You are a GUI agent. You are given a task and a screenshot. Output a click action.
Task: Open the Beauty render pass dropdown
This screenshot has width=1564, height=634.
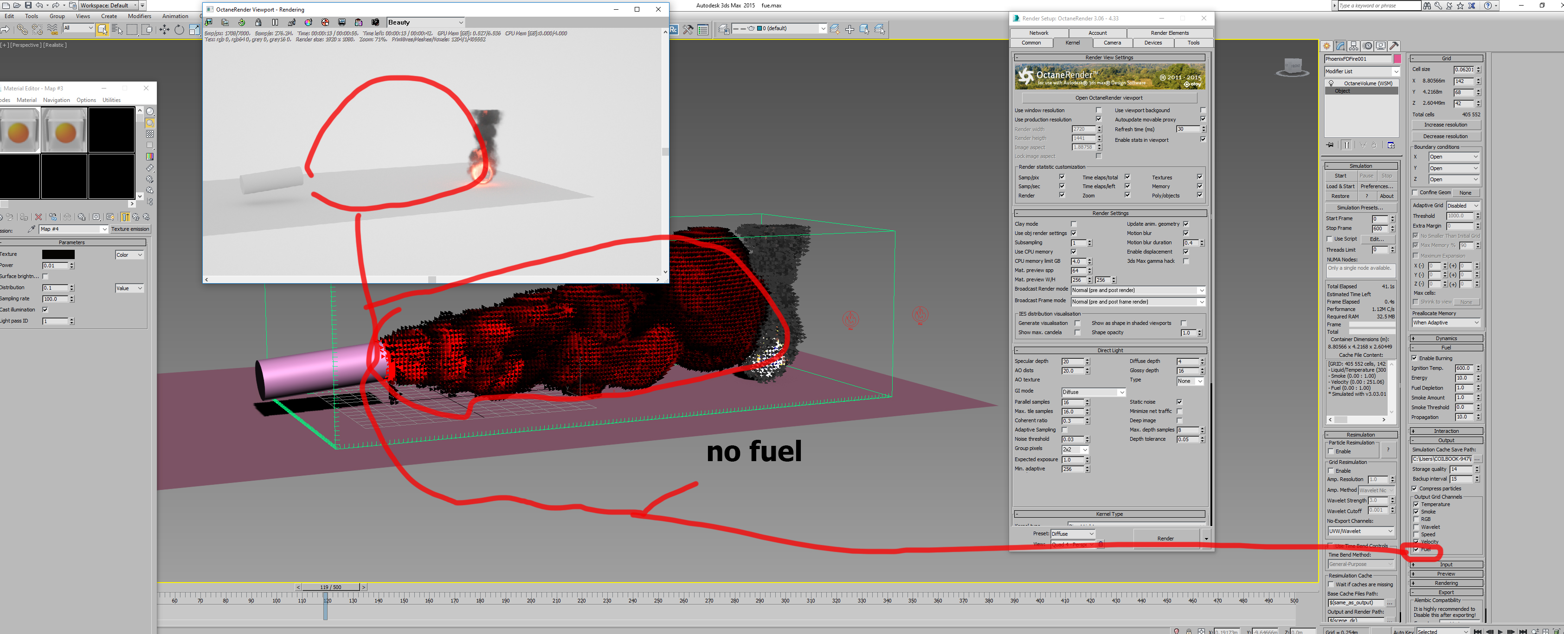coord(425,22)
